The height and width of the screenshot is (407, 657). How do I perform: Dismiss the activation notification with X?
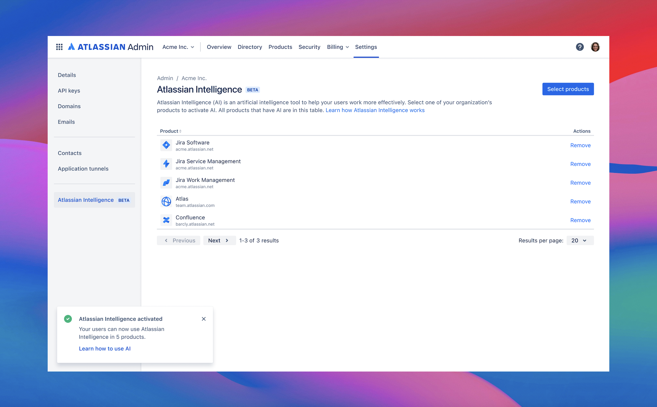pos(204,319)
